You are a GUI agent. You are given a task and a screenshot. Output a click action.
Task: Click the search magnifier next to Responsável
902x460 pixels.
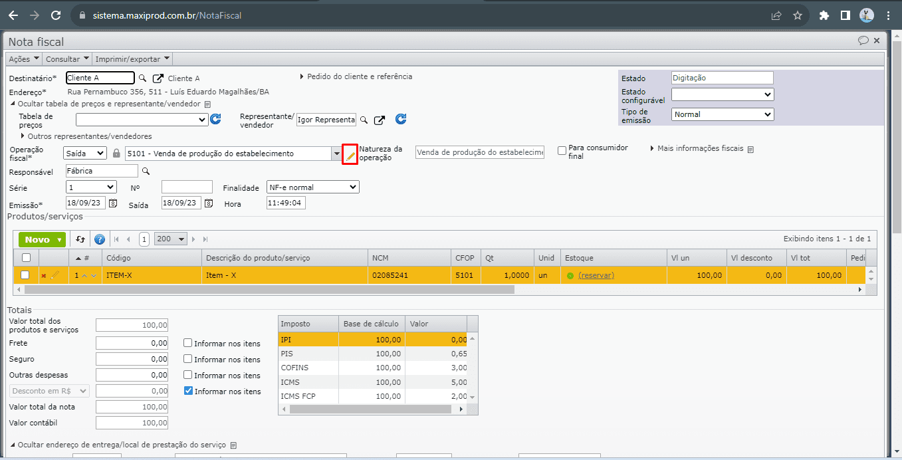146,172
